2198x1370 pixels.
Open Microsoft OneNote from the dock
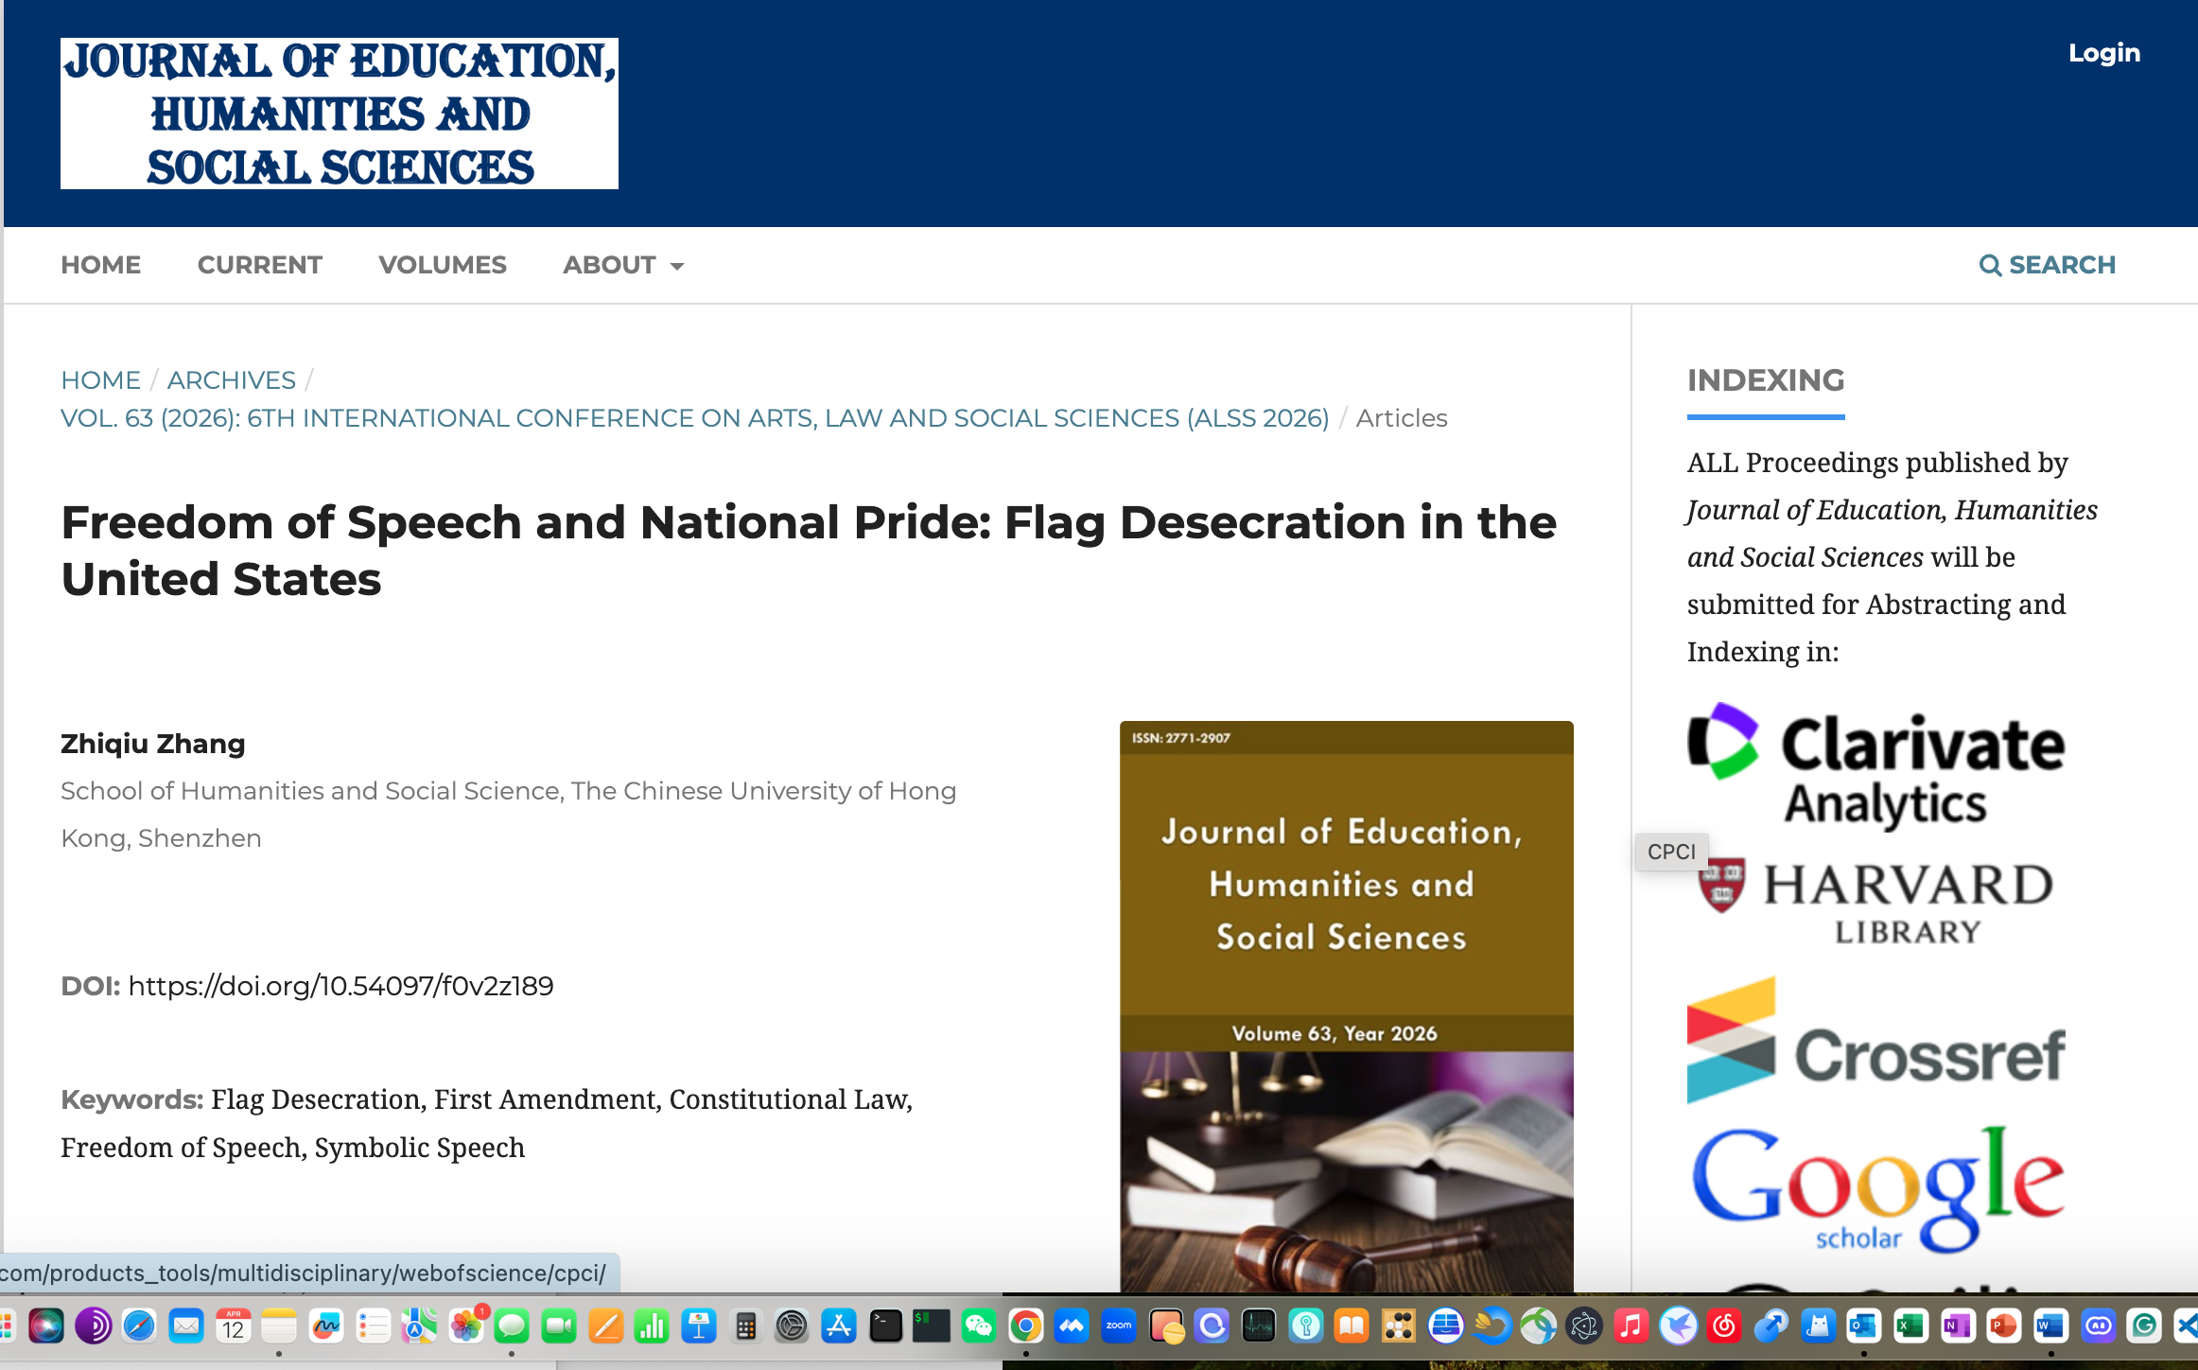pyautogui.click(x=1957, y=1326)
